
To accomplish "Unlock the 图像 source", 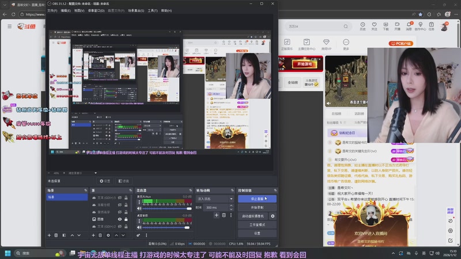I will point(126,219).
